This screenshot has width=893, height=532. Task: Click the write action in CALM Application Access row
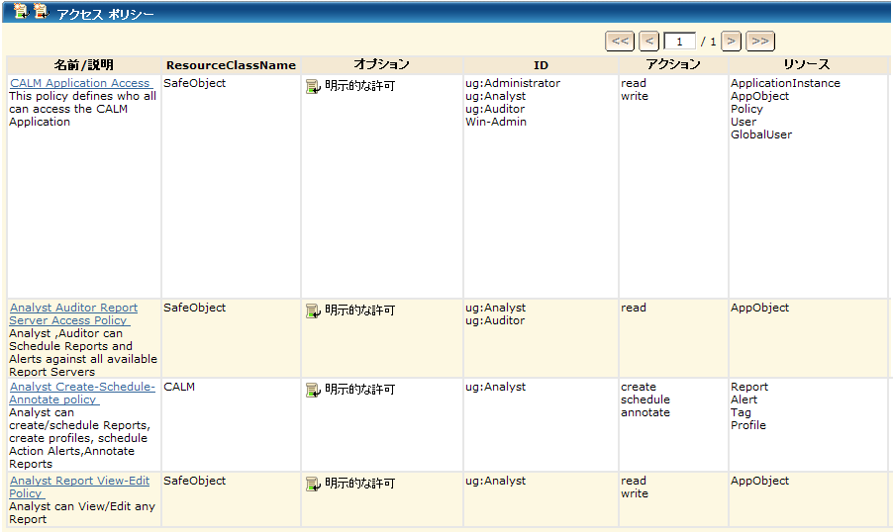[x=635, y=96]
